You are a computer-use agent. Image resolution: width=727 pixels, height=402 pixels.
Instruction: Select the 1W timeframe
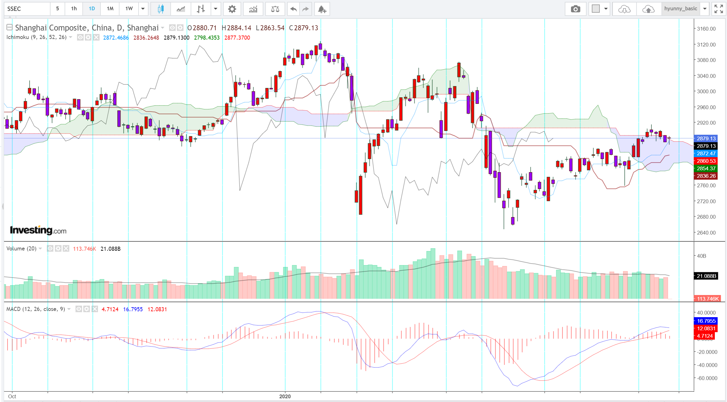click(129, 9)
